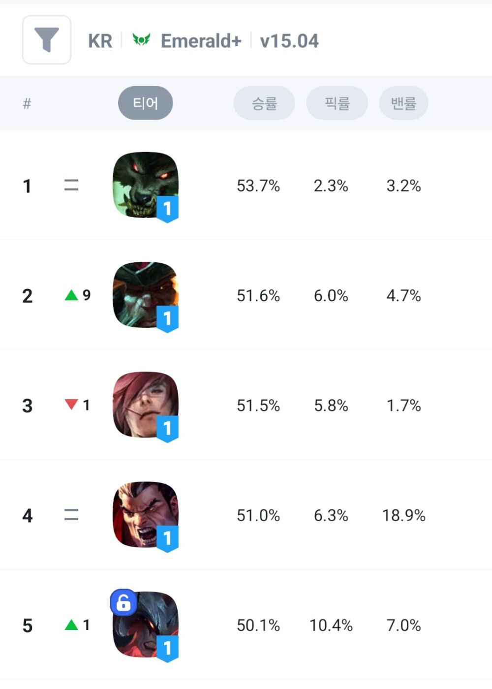Open the Emerald+ tier selector
The image size is (492, 689).
point(201,41)
